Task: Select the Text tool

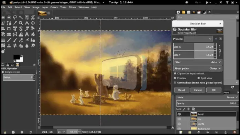Action: point(27,34)
